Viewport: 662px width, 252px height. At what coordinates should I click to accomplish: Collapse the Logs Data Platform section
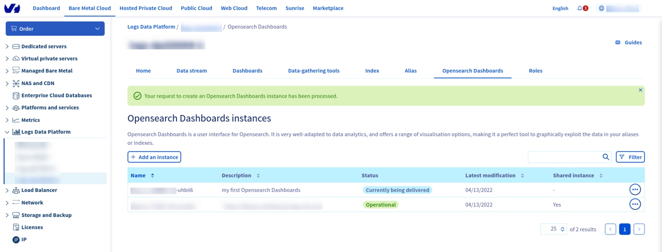click(x=7, y=132)
